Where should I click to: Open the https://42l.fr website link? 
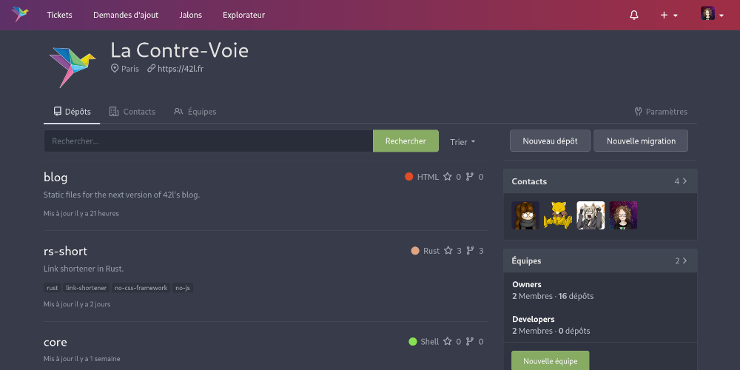pos(181,68)
